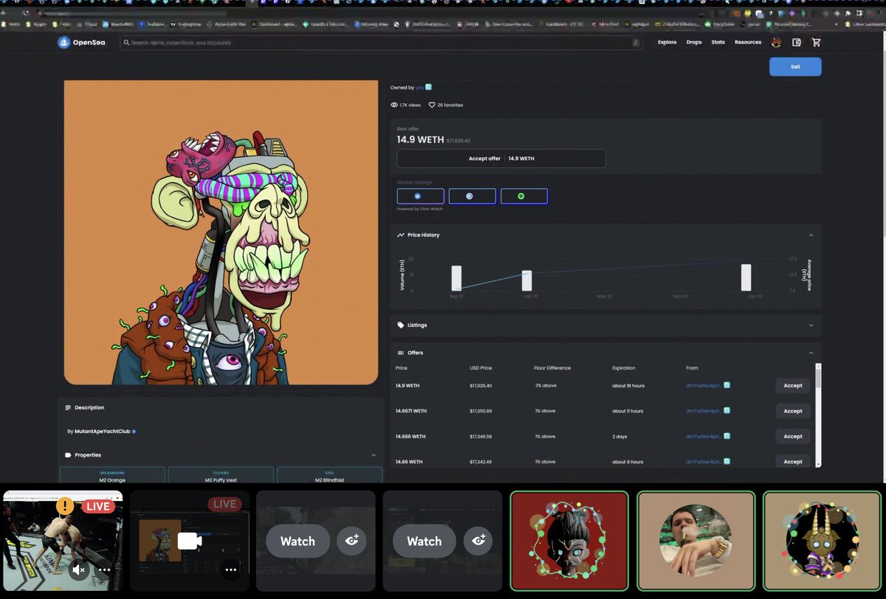Click the 14.9 WETH best offer price
Image resolution: width=886 pixels, height=599 pixels.
[x=420, y=139]
